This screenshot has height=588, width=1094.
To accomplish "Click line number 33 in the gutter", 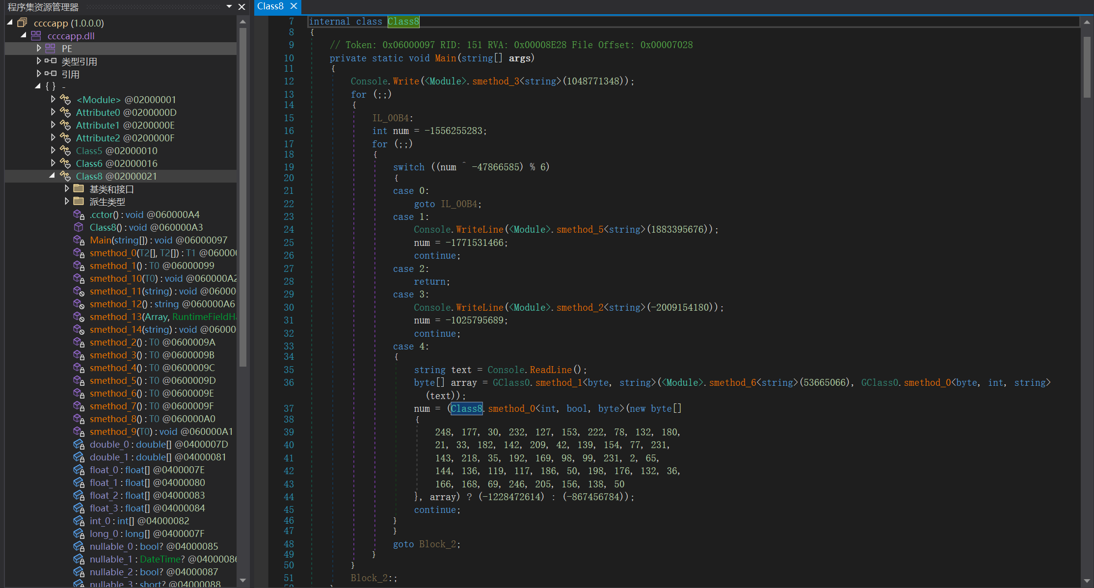I will pos(289,346).
